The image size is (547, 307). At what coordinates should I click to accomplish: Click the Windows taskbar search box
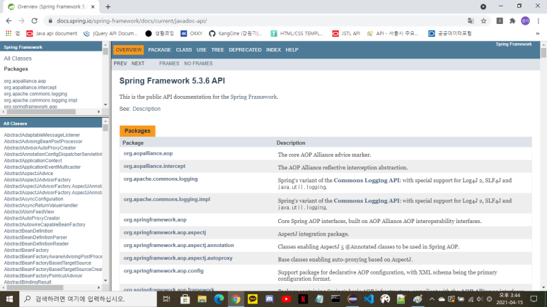[88, 299]
